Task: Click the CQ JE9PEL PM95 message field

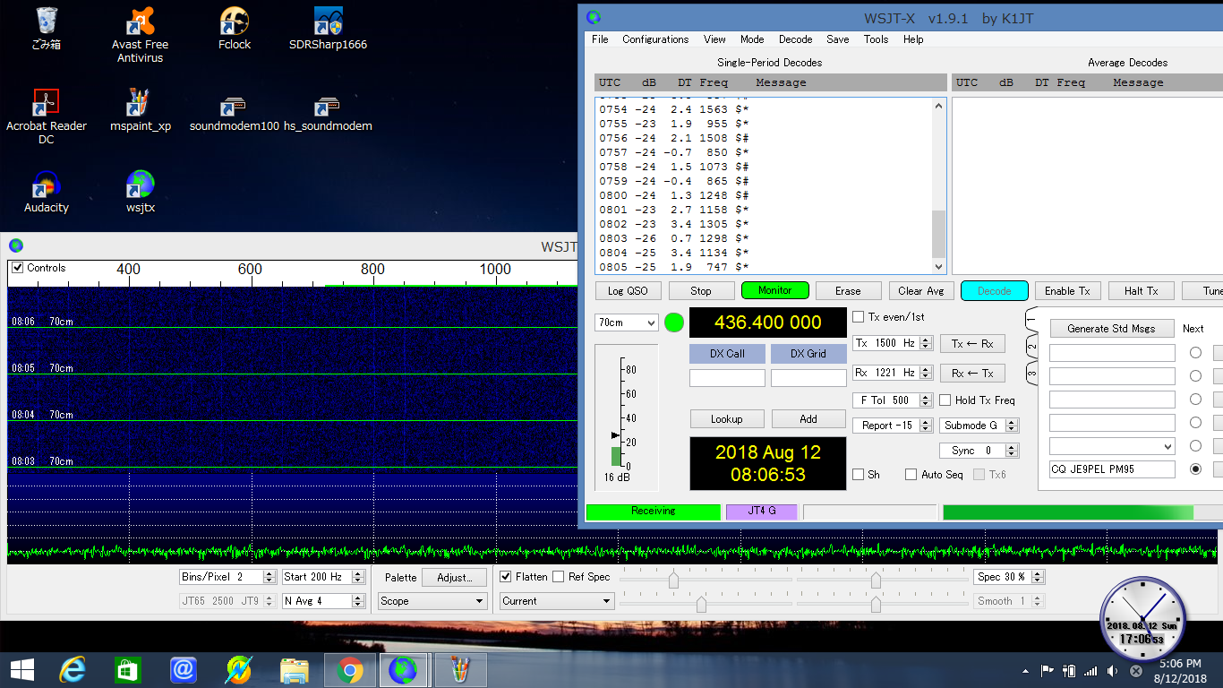Action: pos(1112,469)
